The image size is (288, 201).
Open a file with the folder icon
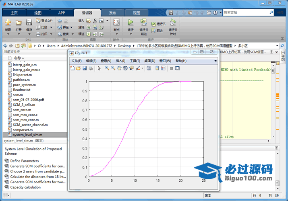(x=19, y=23)
